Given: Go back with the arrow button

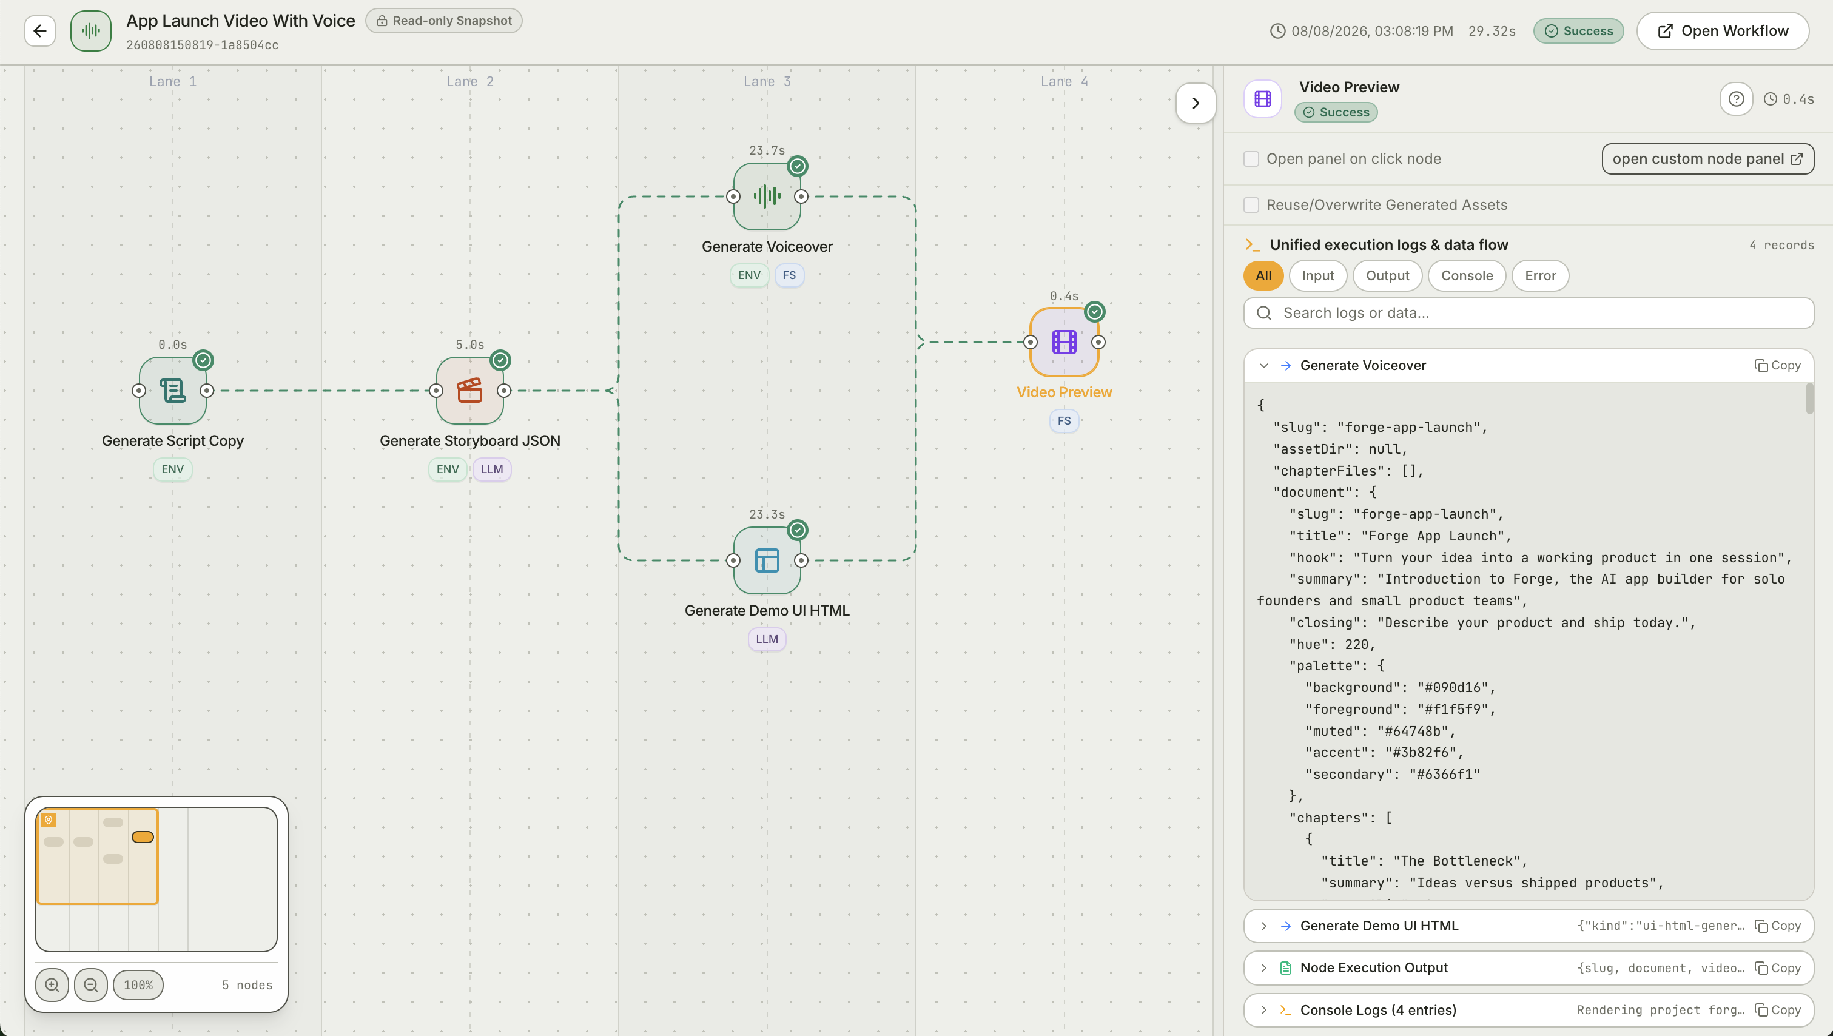Looking at the screenshot, I should click(x=40, y=30).
